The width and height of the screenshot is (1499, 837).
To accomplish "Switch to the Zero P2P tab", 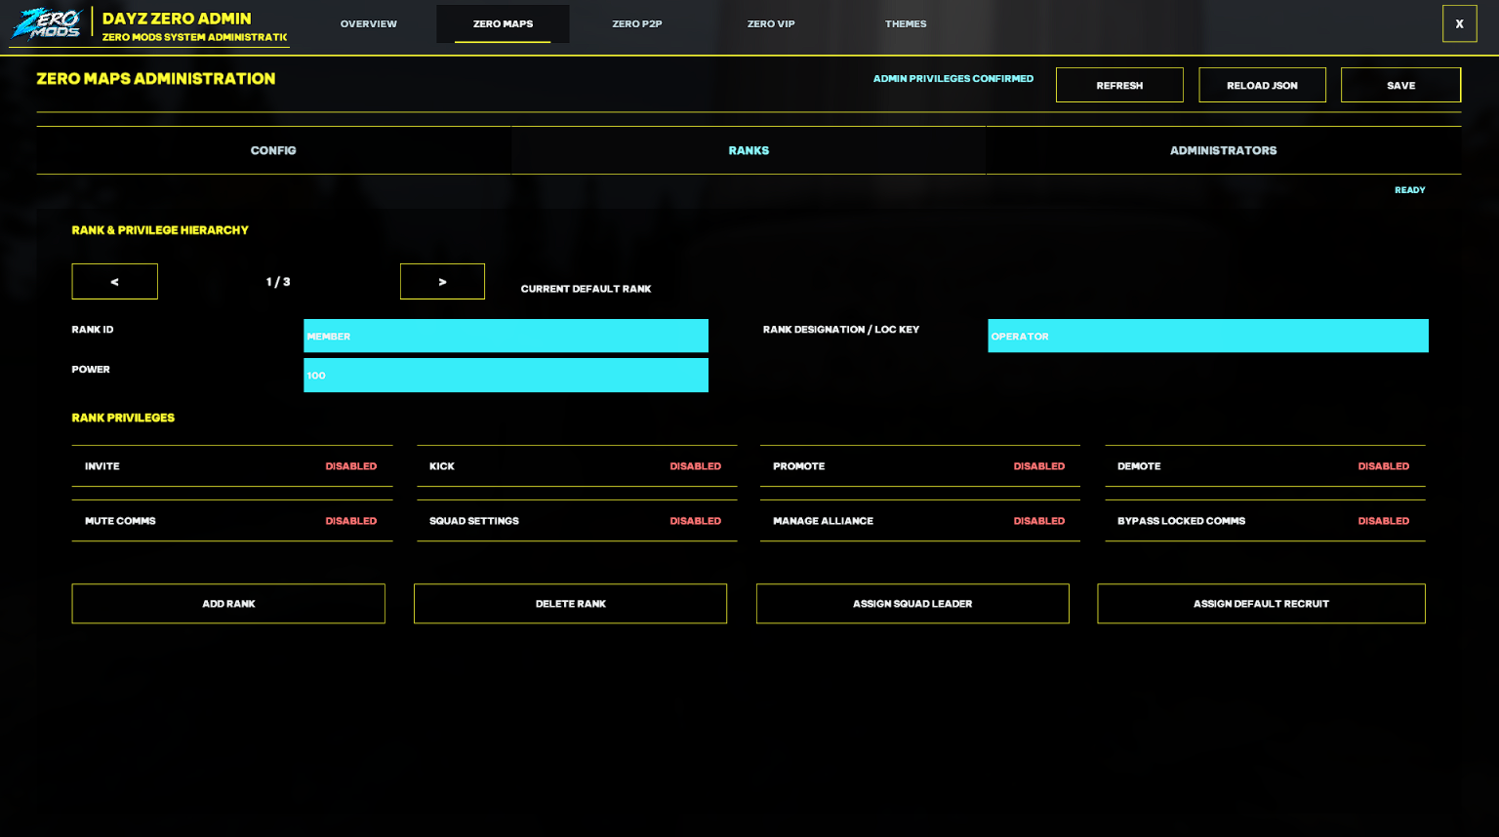I will 637,24.
